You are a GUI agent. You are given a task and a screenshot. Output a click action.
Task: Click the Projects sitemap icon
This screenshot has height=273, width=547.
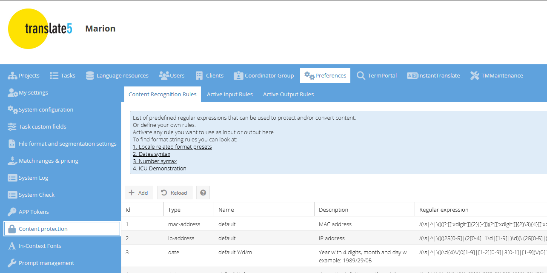tap(12, 75)
